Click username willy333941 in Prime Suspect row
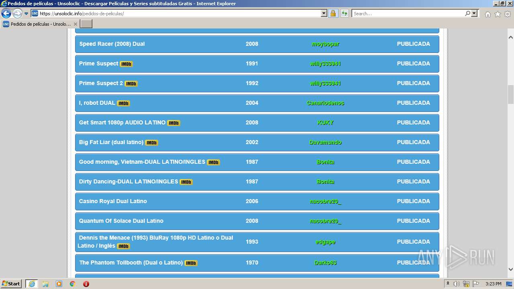This screenshot has width=514, height=289. tap(325, 64)
